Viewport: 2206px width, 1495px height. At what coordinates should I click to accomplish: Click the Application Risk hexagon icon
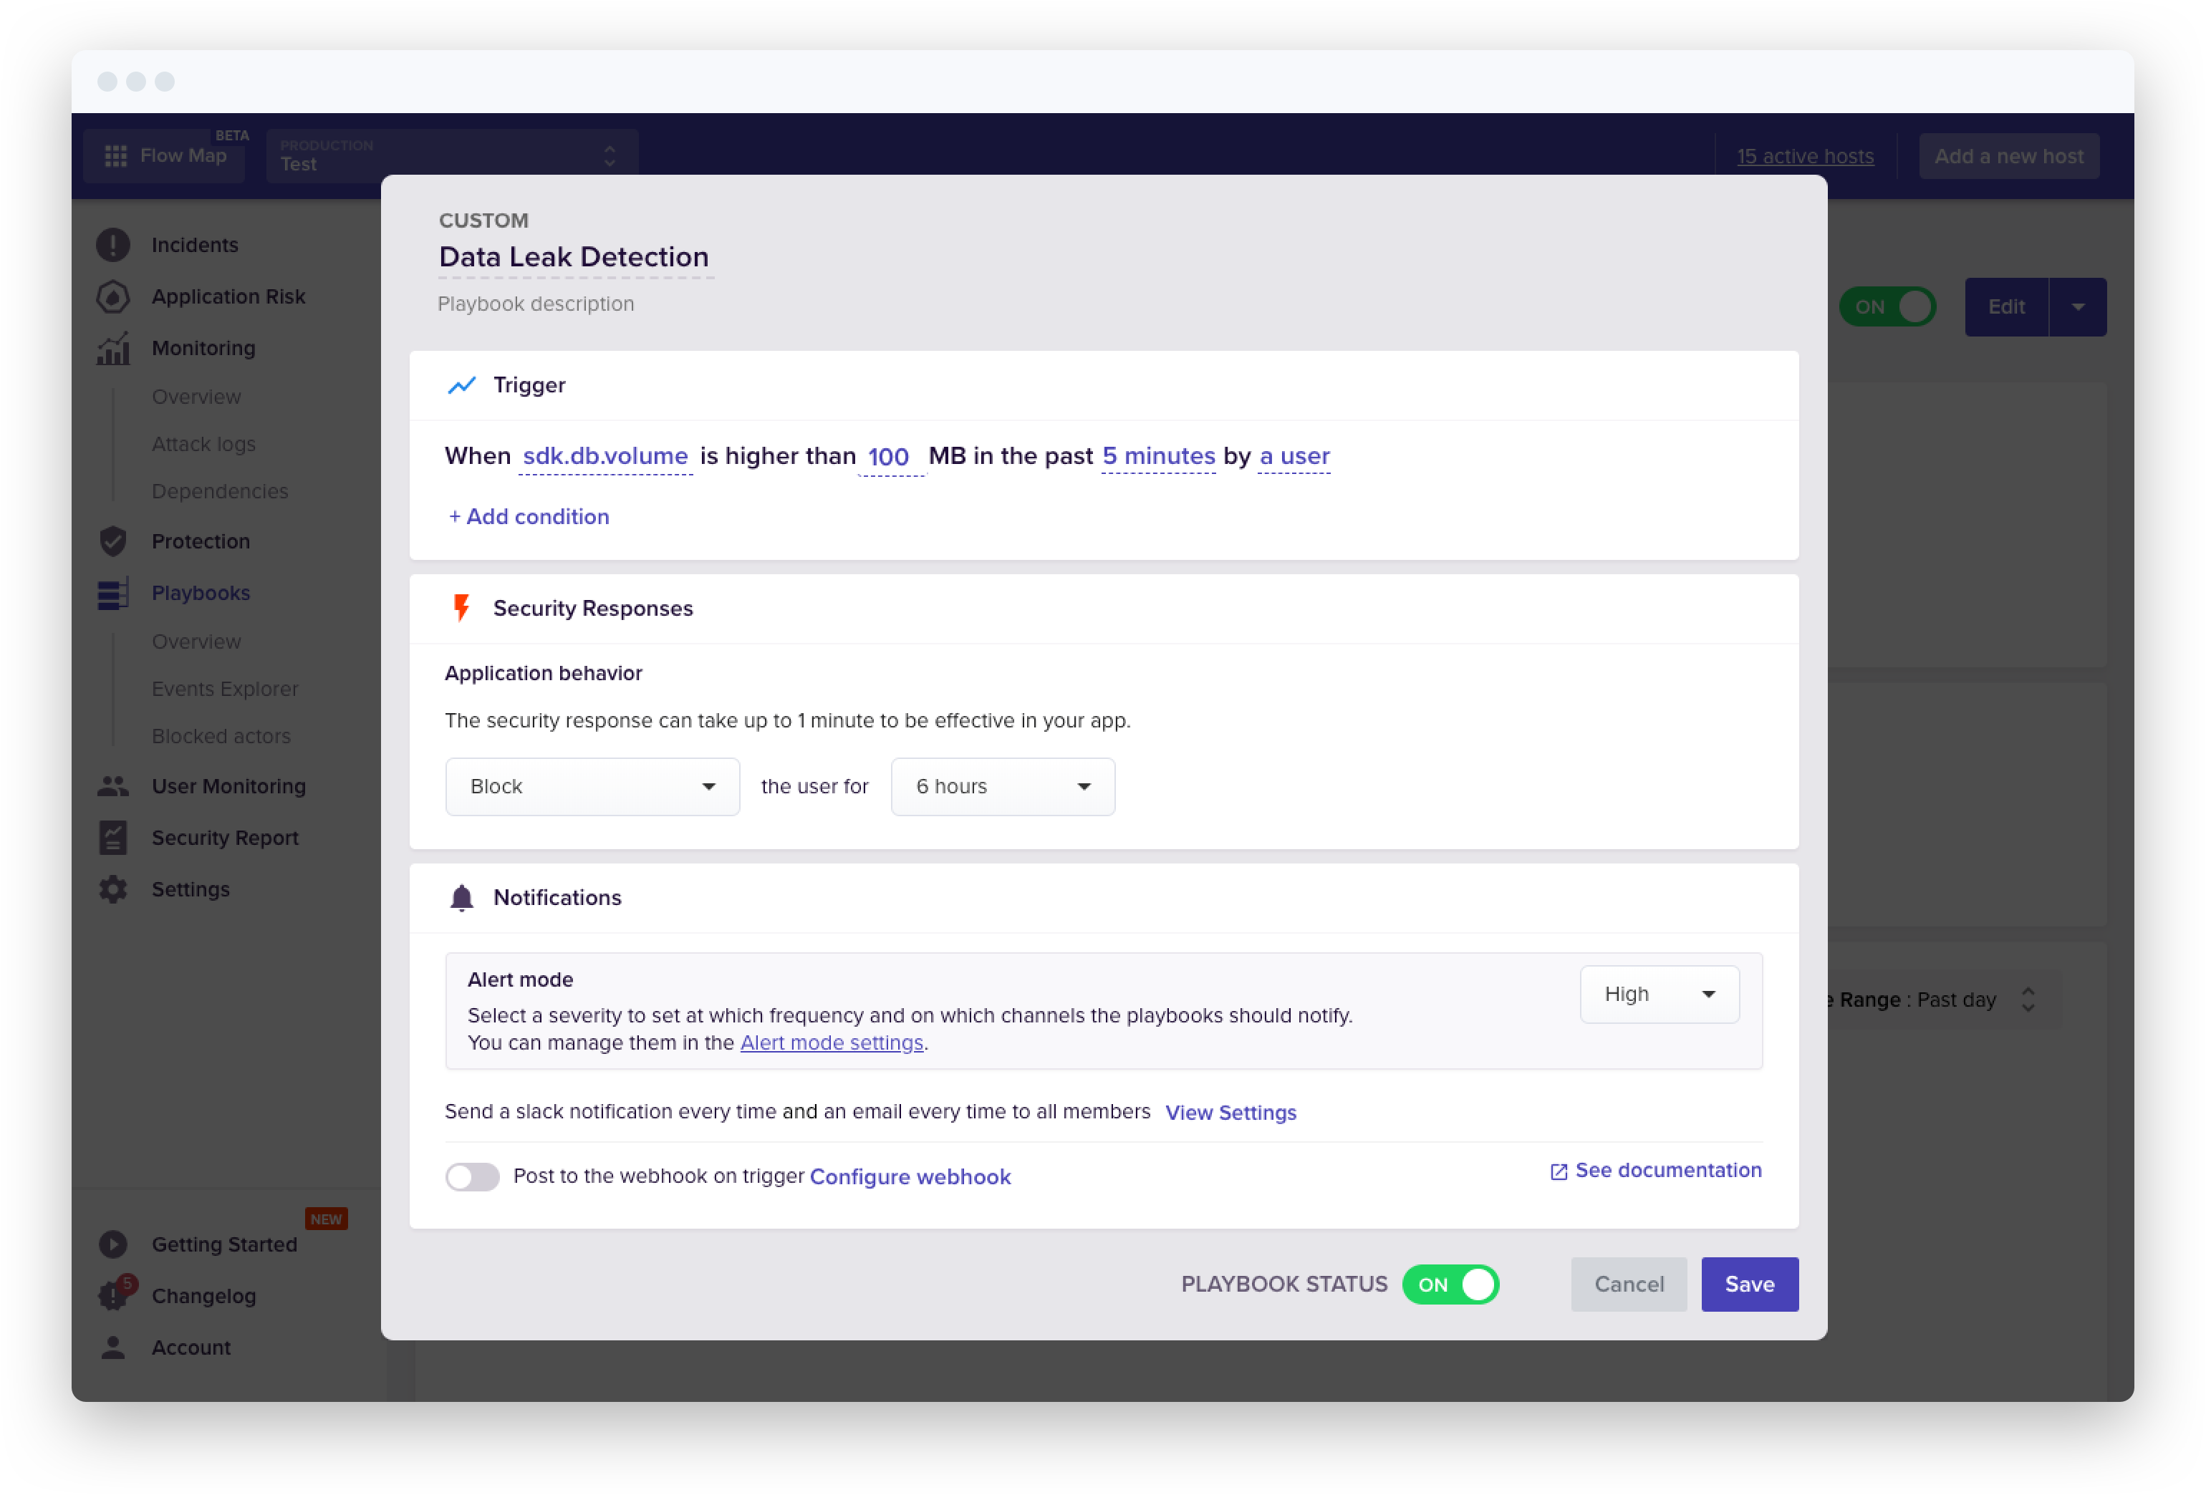pos(113,297)
